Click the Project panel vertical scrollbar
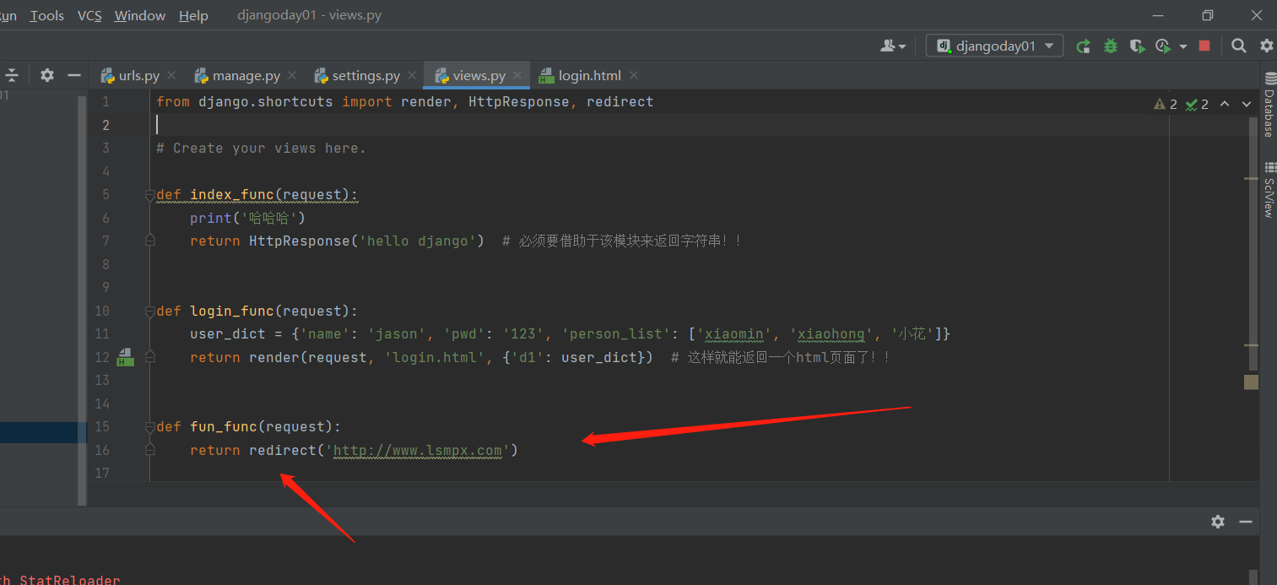This screenshot has height=585, width=1277. (82, 300)
